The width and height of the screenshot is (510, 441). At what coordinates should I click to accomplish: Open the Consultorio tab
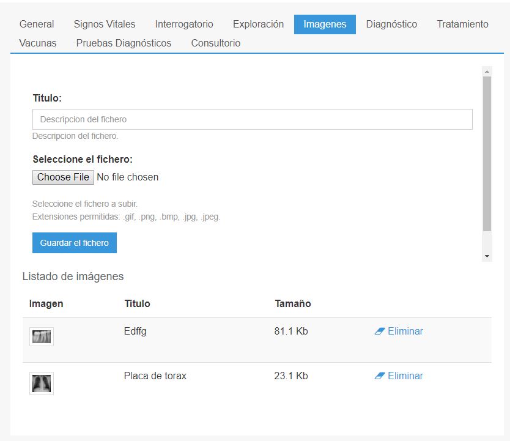(216, 43)
